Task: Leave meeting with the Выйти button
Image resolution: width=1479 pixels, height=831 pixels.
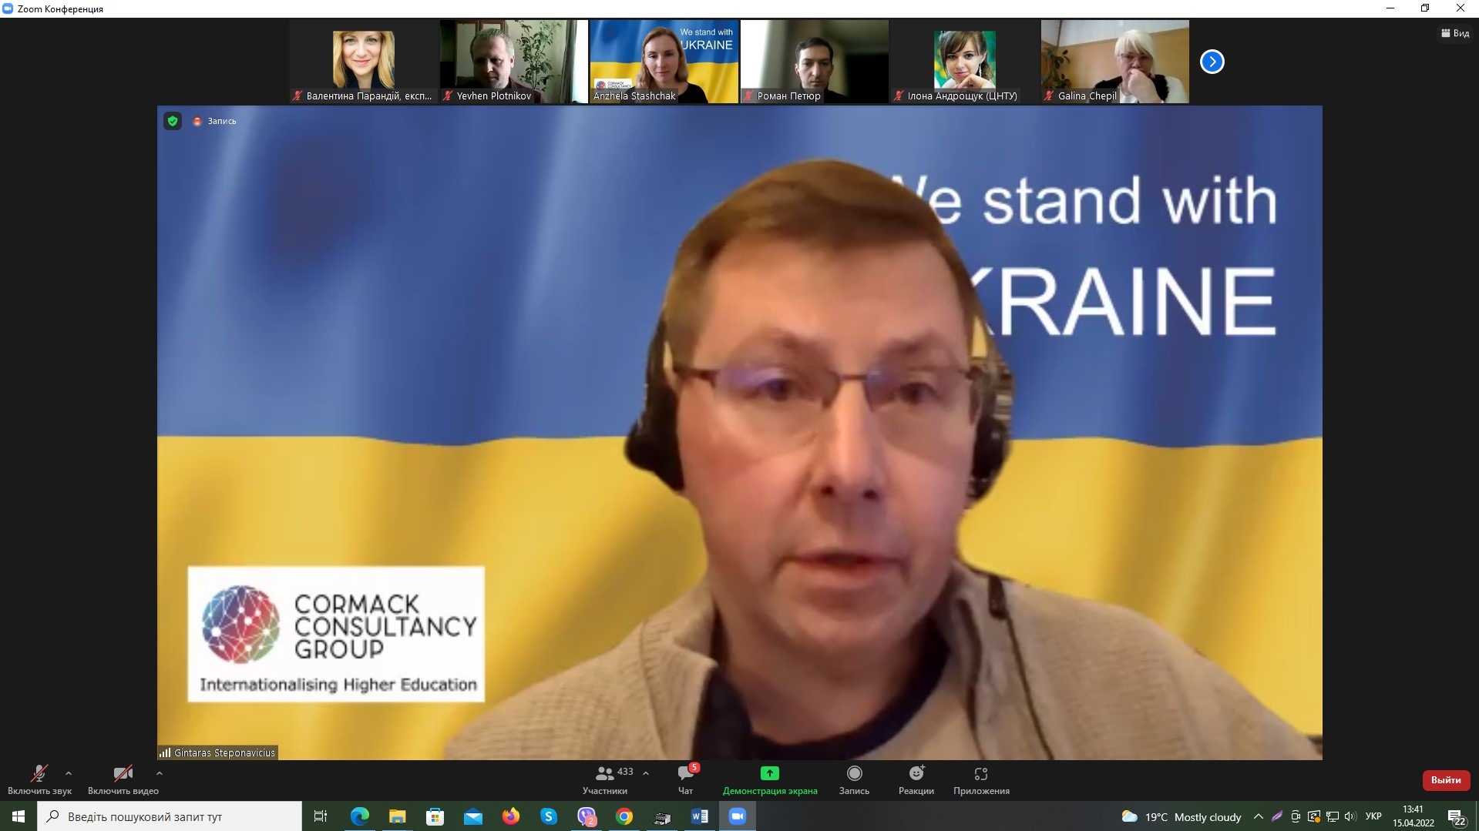Action: tap(1446, 780)
